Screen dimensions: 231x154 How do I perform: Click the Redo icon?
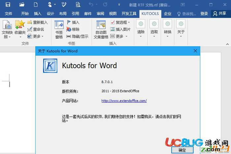(105, 5)
